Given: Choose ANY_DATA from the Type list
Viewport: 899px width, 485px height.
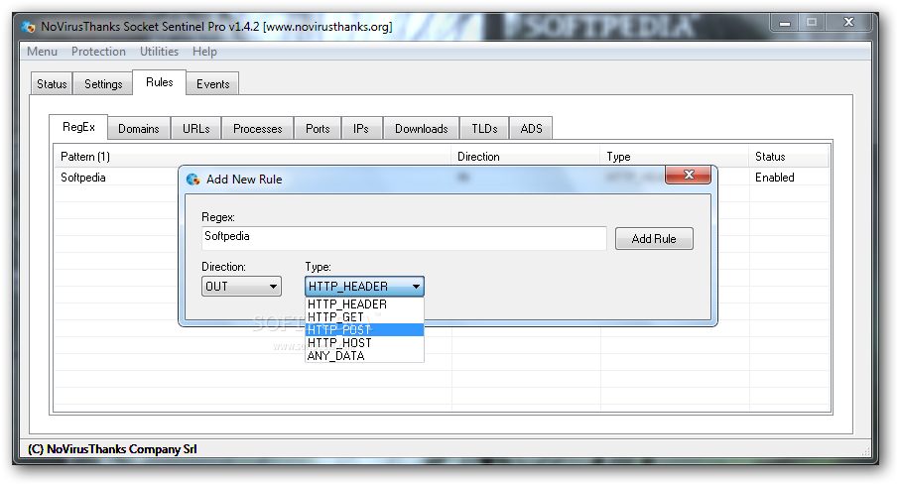Looking at the screenshot, I should (364, 355).
